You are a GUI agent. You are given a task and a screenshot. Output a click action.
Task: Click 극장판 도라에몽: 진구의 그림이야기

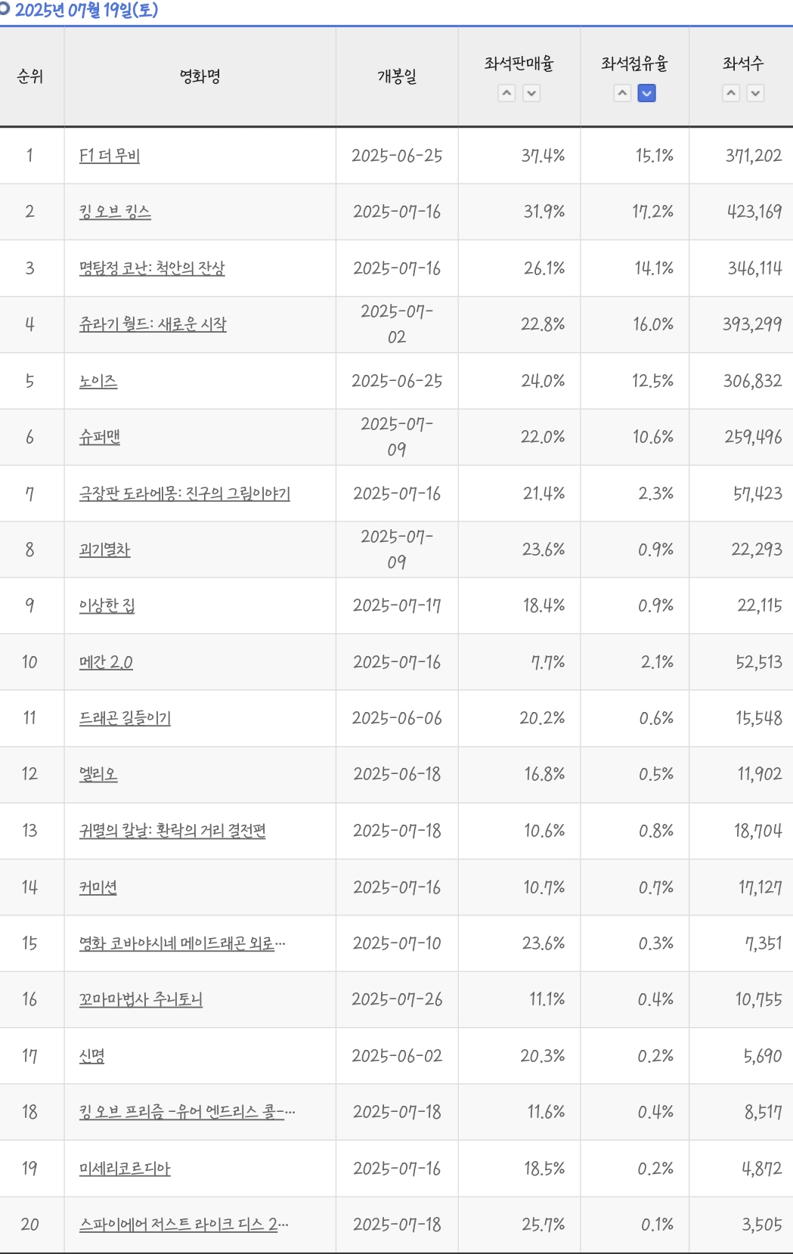coord(184,494)
